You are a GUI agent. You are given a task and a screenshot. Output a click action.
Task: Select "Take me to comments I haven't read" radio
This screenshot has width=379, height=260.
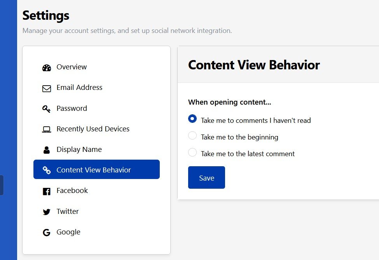click(192, 119)
